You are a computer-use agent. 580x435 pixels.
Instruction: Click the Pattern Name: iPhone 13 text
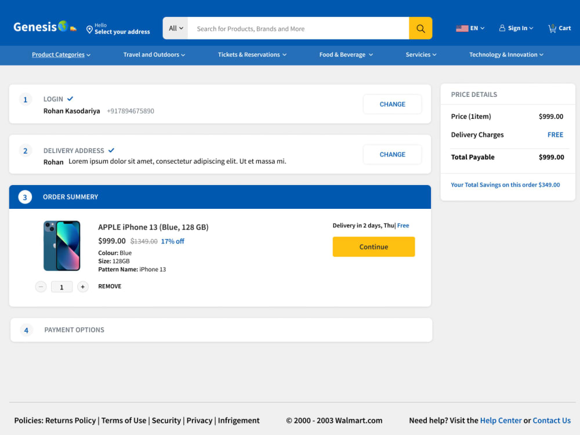click(x=132, y=269)
